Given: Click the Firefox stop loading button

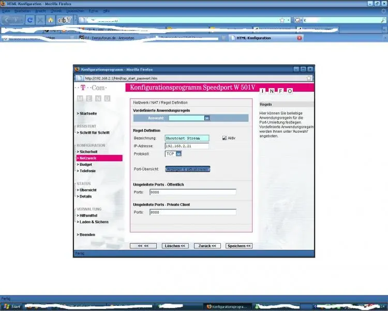Looking at the screenshot, I should (x=41, y=20).
